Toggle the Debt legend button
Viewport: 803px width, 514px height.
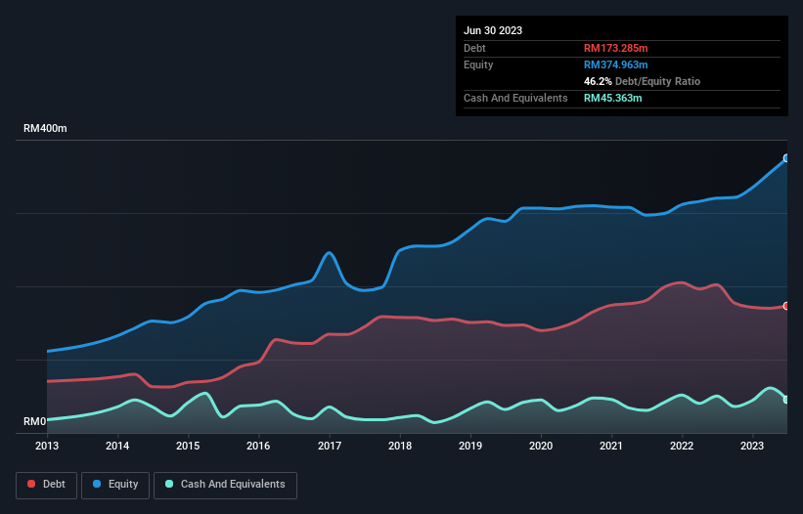click(x=47, y=485)
